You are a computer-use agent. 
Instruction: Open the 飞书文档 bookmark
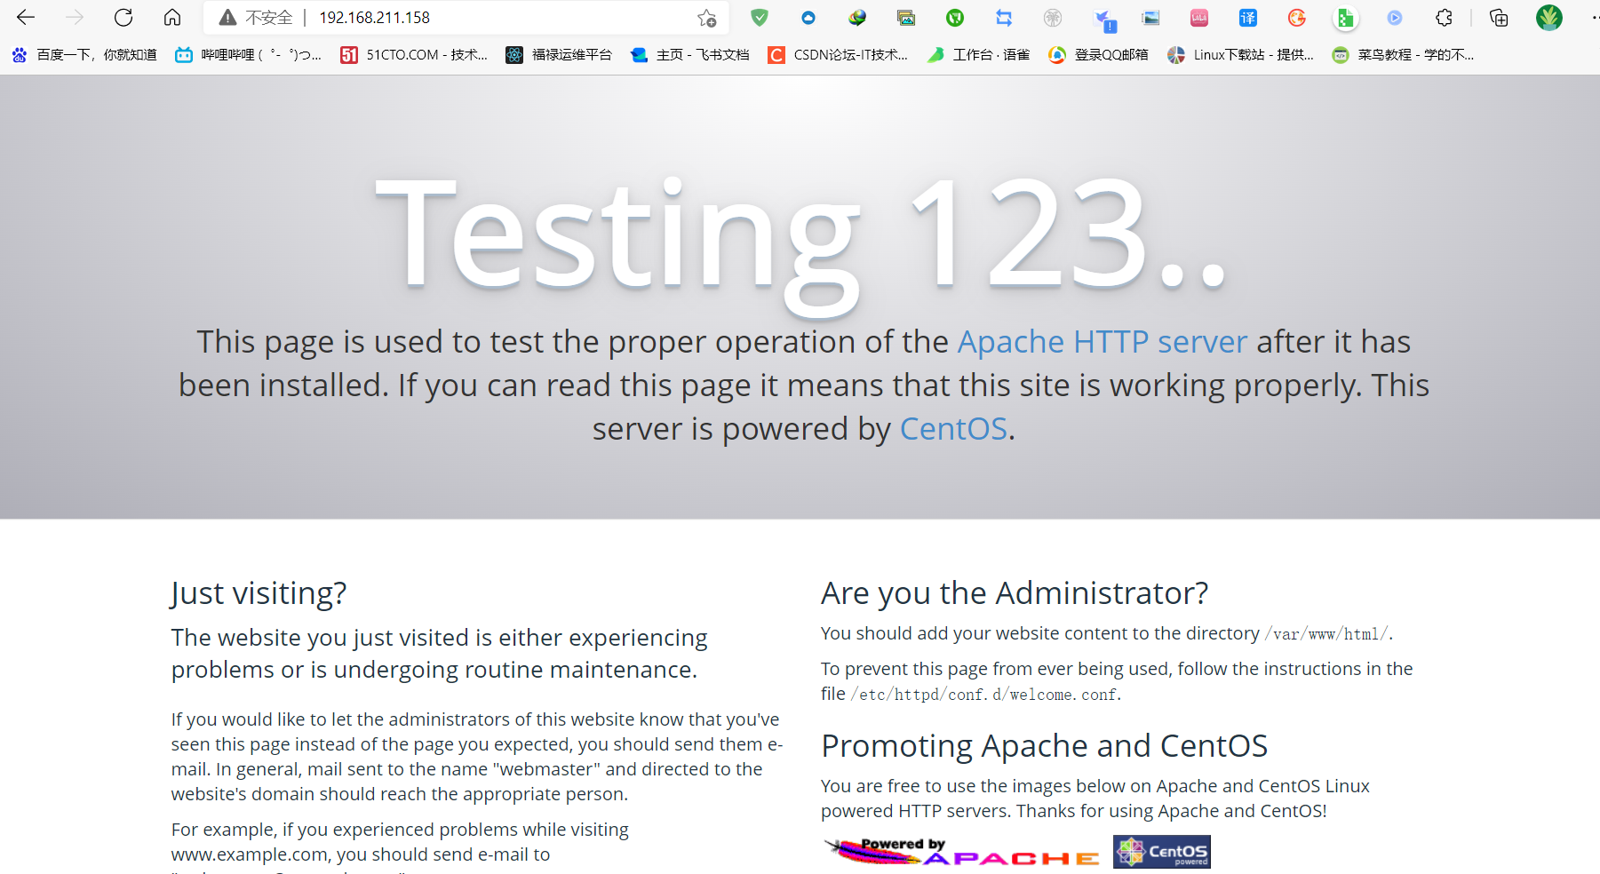pyautogui.click(x=690, y=55)
